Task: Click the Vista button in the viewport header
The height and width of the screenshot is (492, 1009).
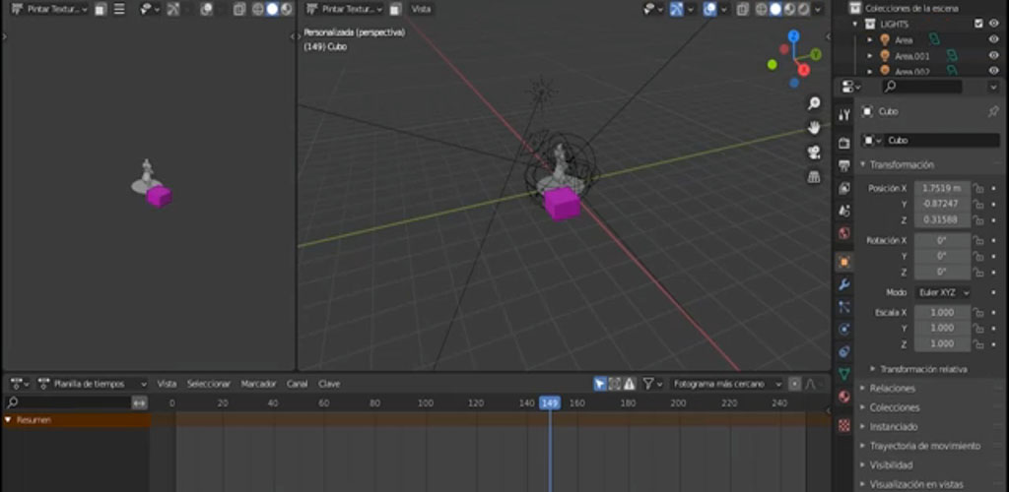Action: [x=421, y=9]
